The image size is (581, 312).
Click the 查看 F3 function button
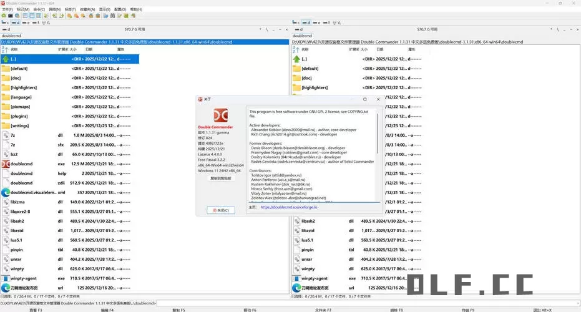(x=36, y=310)
